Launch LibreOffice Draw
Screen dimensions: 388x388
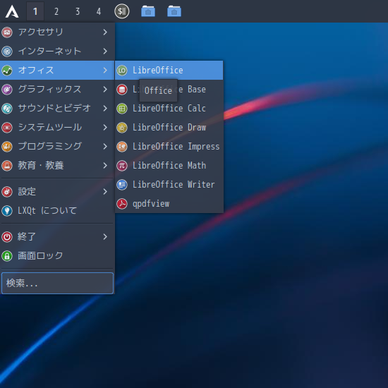tap(169, 128)
